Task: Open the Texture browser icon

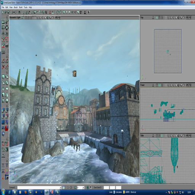Action: [x=35, y=12]
